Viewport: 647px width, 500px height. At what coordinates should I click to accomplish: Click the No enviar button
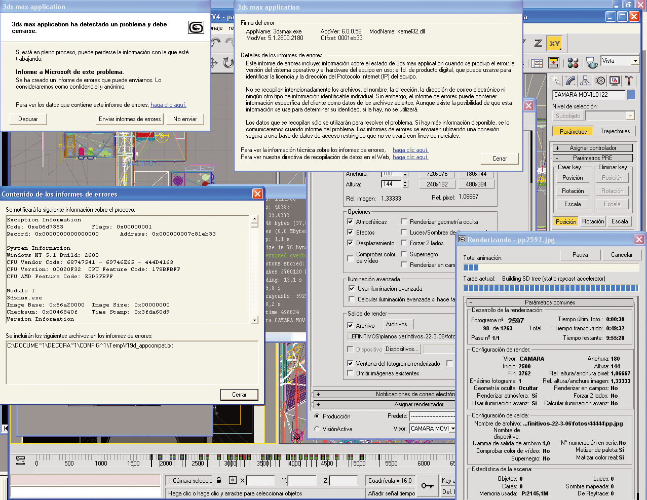185,119
